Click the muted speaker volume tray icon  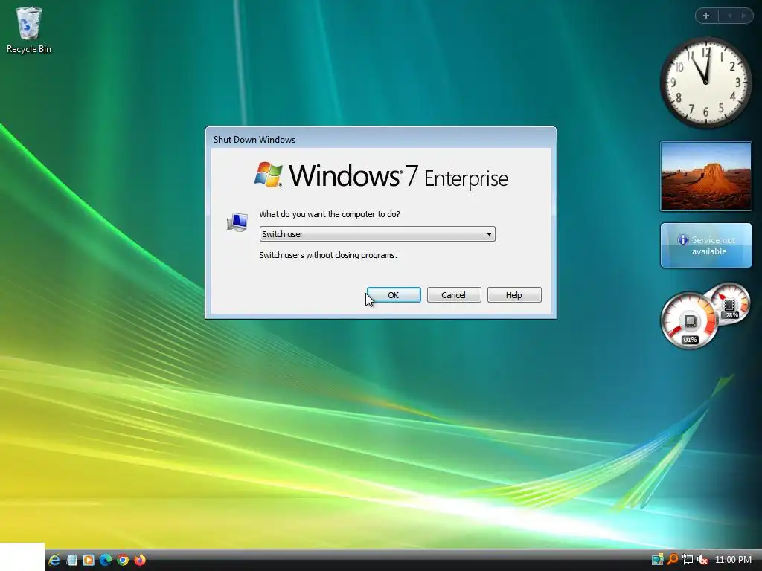click(x=702, y=560)
